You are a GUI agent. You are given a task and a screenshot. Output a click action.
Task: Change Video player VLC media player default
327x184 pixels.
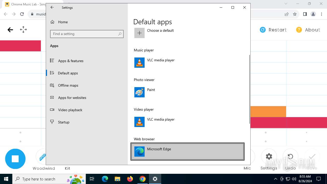click(x=188, y=122)
